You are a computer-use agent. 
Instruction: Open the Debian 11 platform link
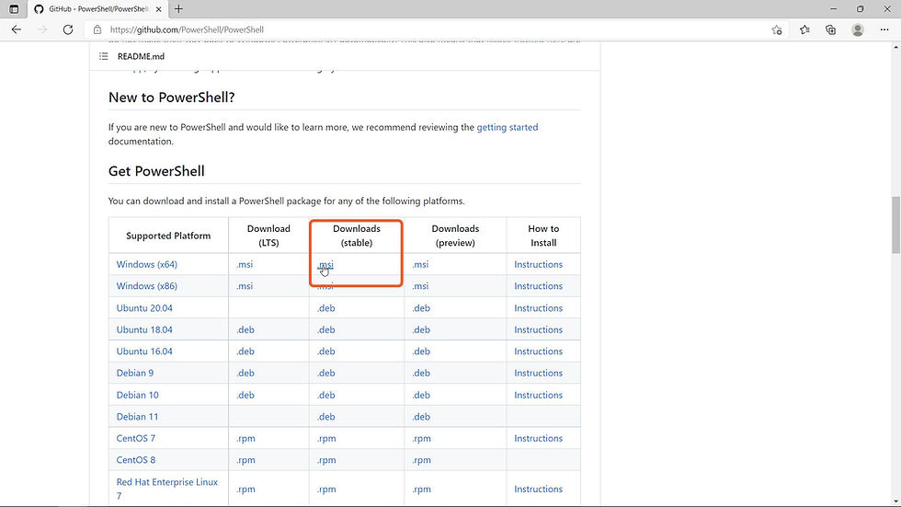point(137,417)
